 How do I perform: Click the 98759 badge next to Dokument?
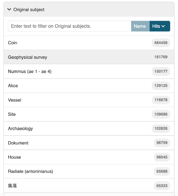162,143
